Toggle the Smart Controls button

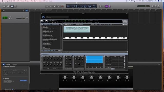[12, 6]
